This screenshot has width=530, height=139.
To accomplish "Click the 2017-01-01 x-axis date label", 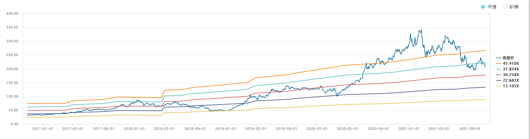I will pyautogui.click(x=43, y=129).
